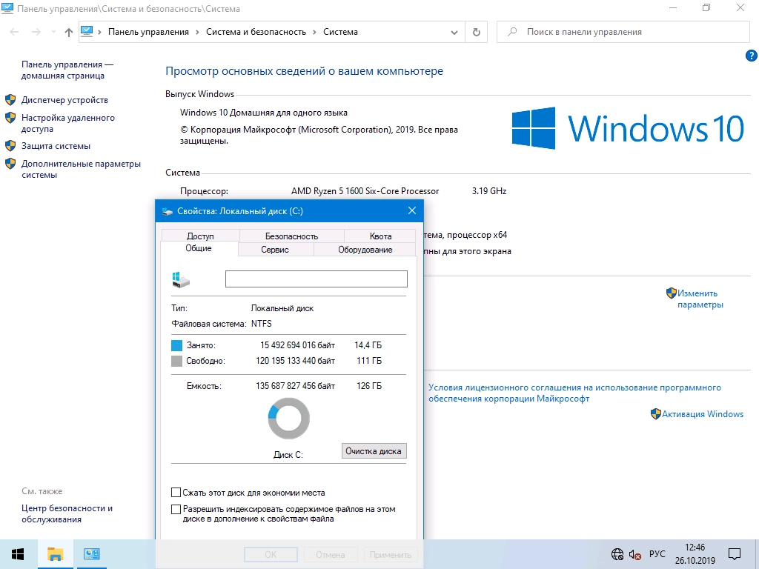Click network globe tray icon
759x569 pixels.
click(617, 554)
